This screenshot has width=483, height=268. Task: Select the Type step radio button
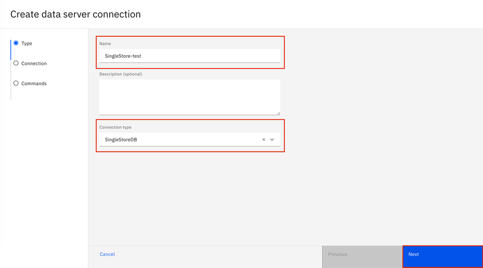pos(16,43)
